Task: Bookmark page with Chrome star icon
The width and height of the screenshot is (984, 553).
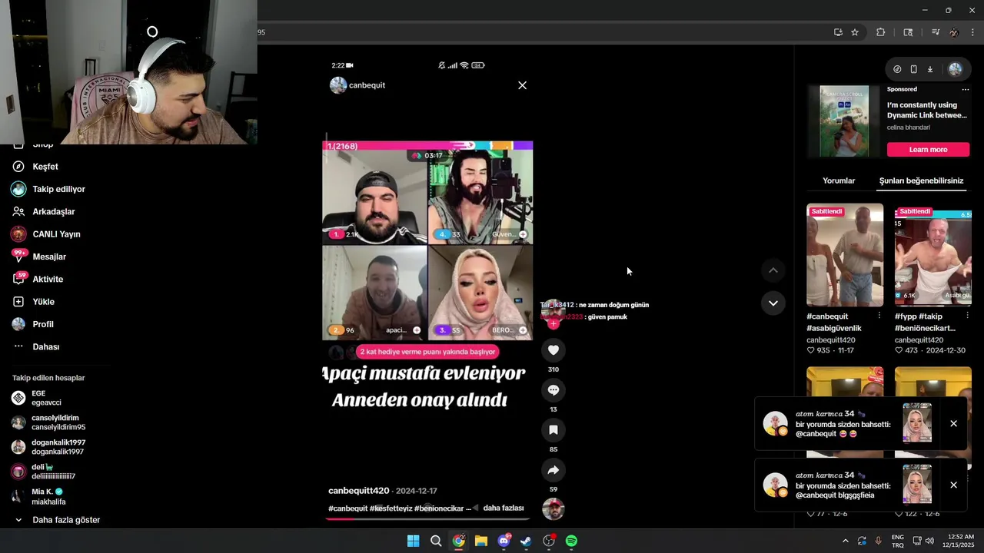Action: 855,32
